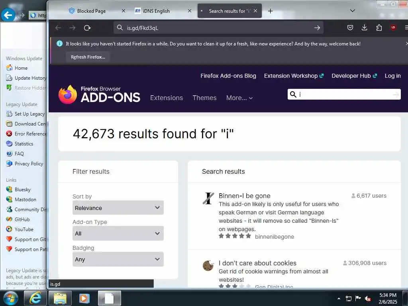This screenshot has width=408, height=306.
Task: Click Firefox back navigation arrow
Action: tap(58, 28)
